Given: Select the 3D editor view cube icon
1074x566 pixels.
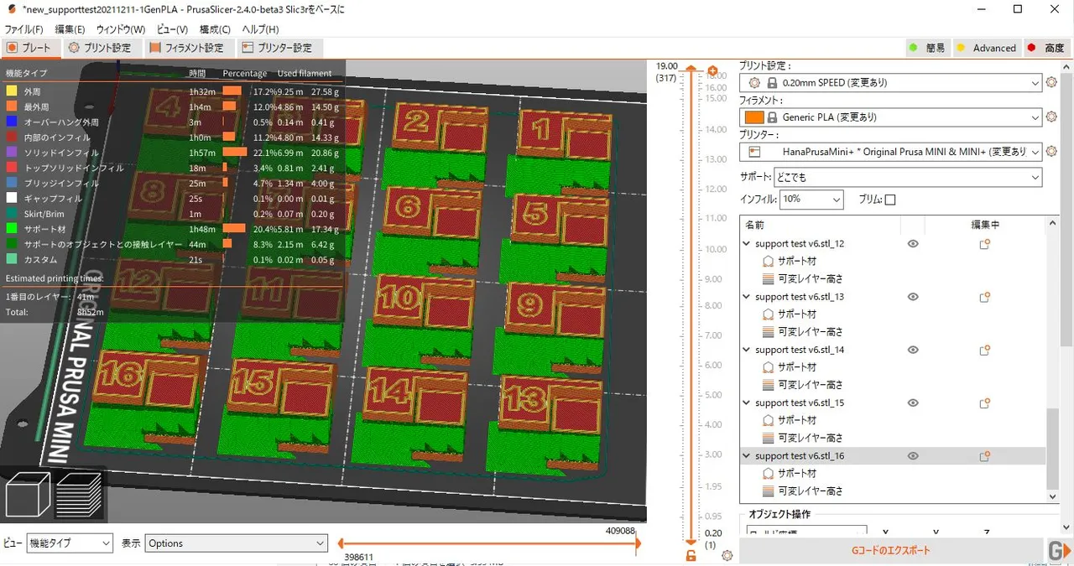Looking at the screenshot, I should 27,494.
